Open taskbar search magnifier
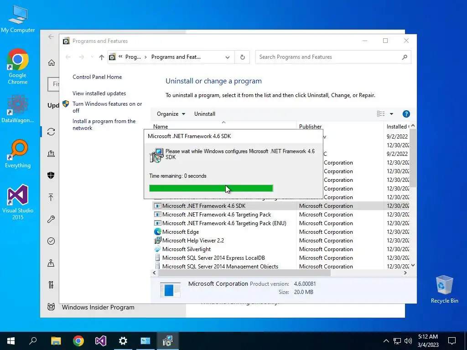467x350 pixels. tap(33, 341)
